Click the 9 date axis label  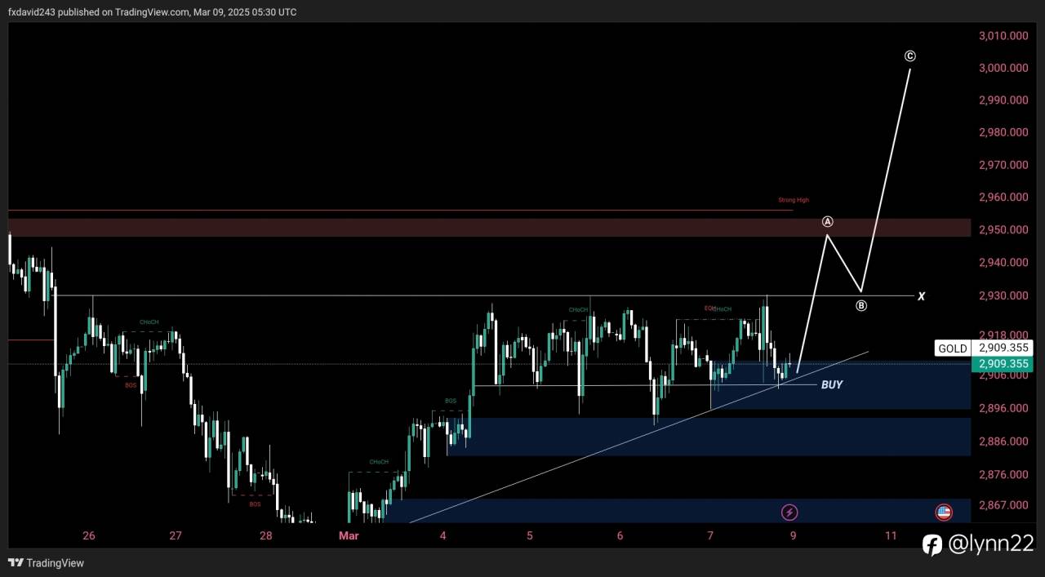[794, 536]
